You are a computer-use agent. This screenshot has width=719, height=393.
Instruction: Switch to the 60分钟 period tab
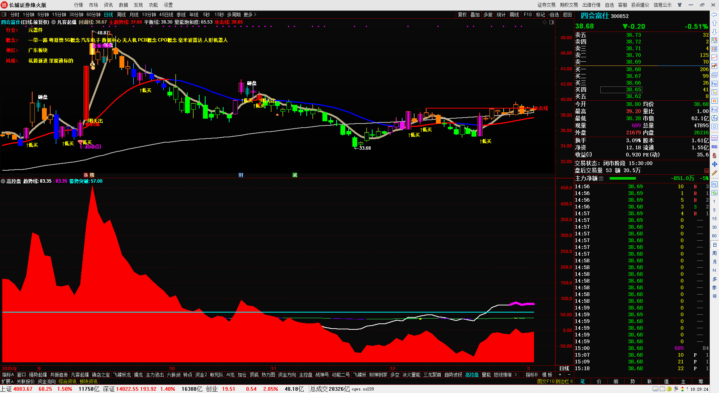94,15
